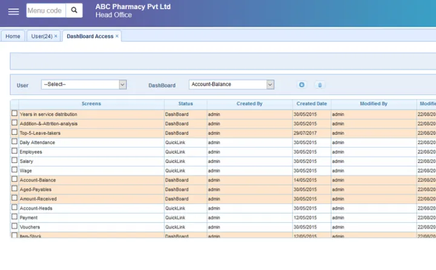Sort by the Screens column header

(91, 104)
